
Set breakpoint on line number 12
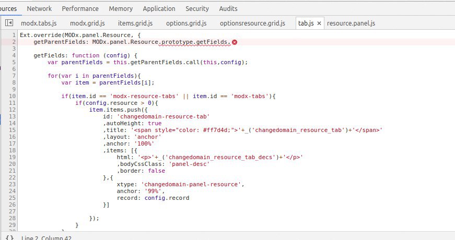tap(12, 110)
